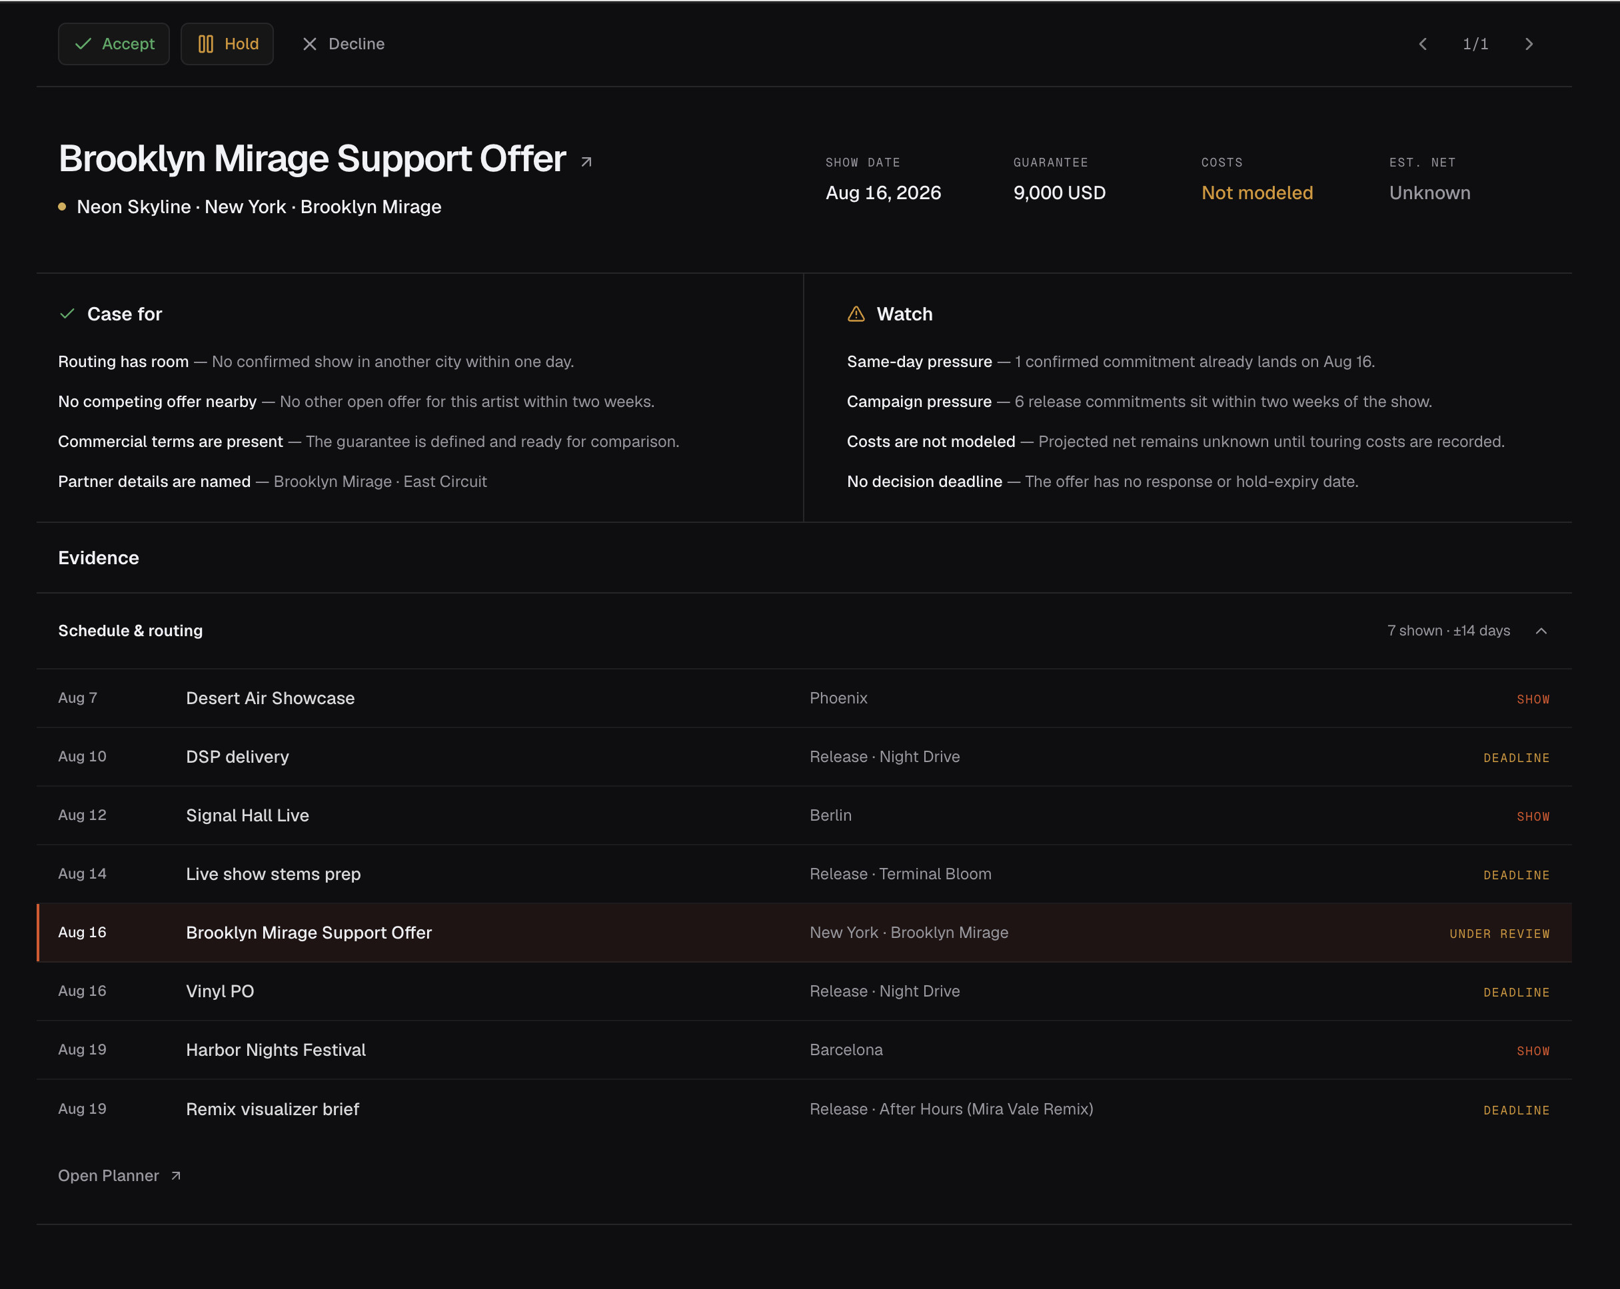This screenshot has width=1620, height=1289.
Task: Select the Signal Hall Live row
Action: tap(804, 815)
